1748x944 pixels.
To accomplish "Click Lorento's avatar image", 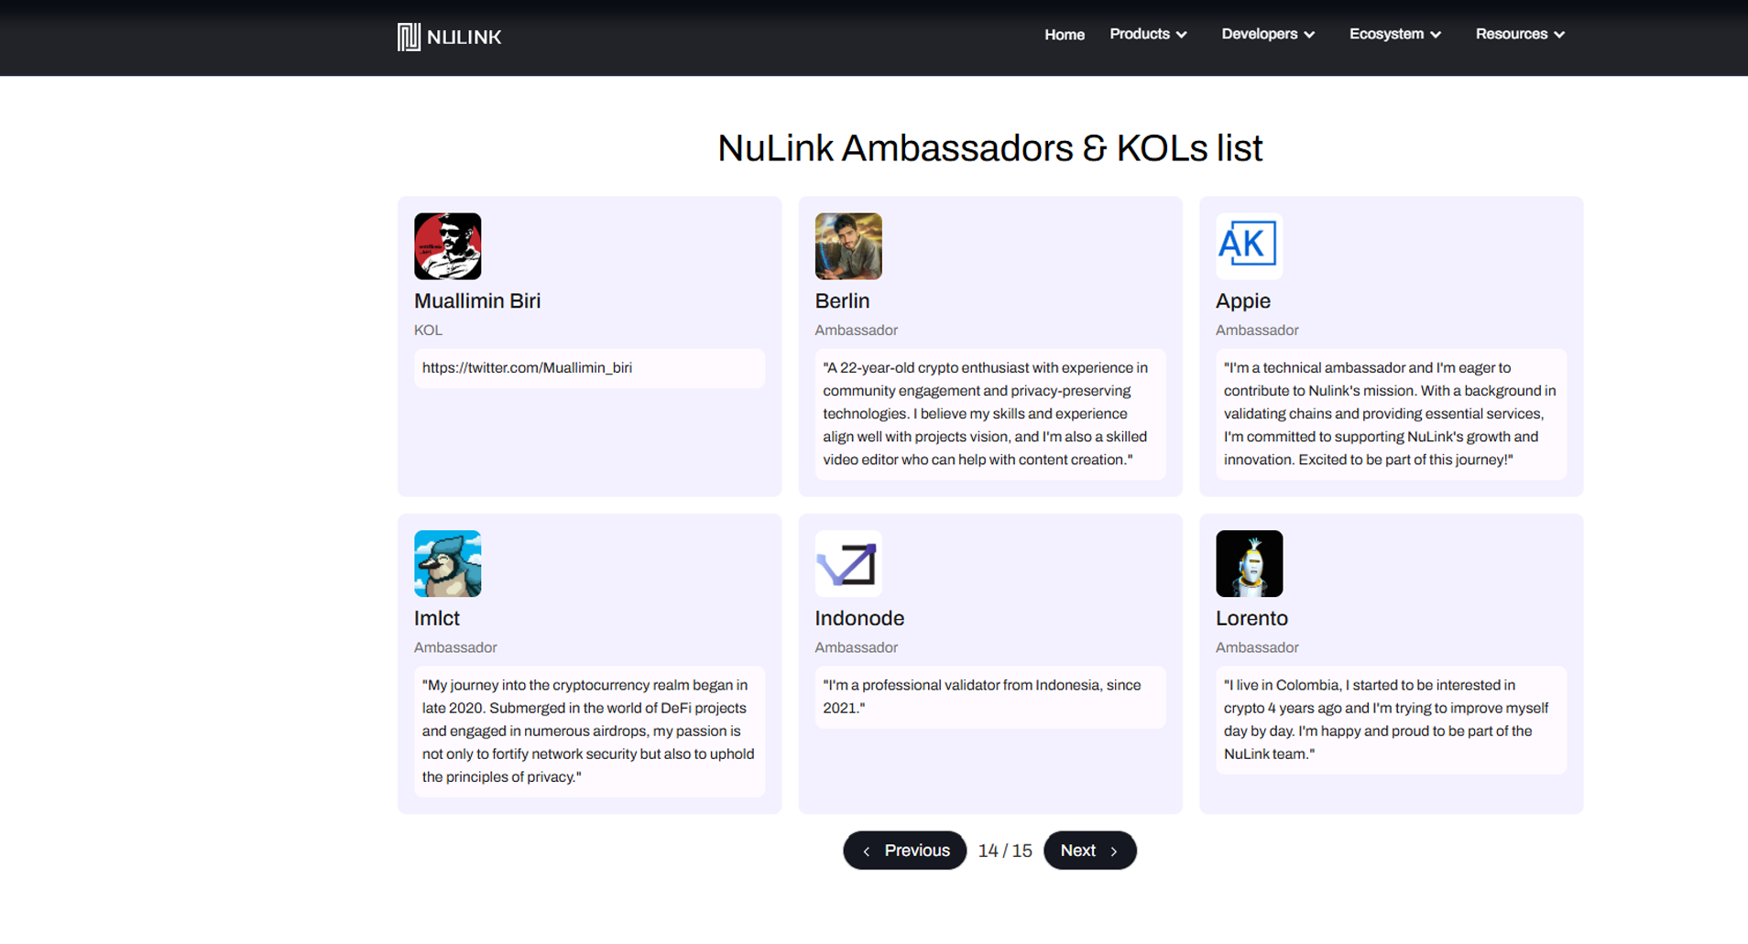I will [1249, 563].
